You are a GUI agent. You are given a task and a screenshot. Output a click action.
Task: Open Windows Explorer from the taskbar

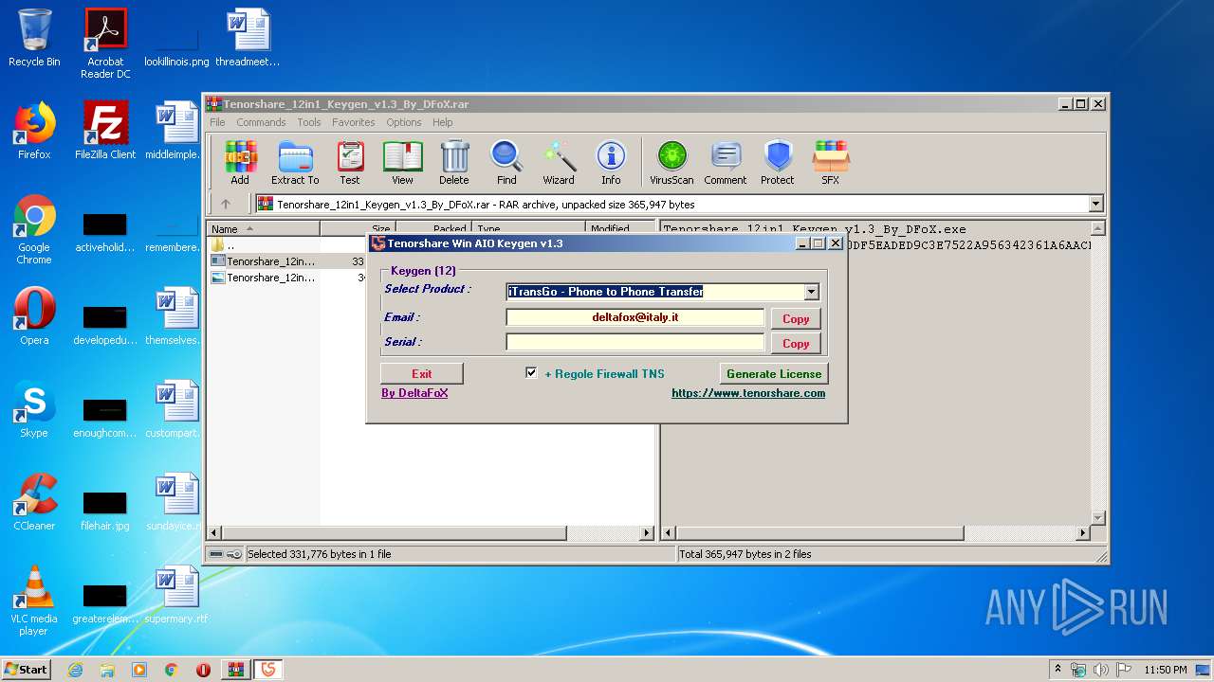[x=107, y=670]
